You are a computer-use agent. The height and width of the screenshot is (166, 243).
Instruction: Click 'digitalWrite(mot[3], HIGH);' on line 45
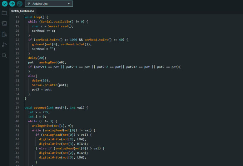[64, 144]
